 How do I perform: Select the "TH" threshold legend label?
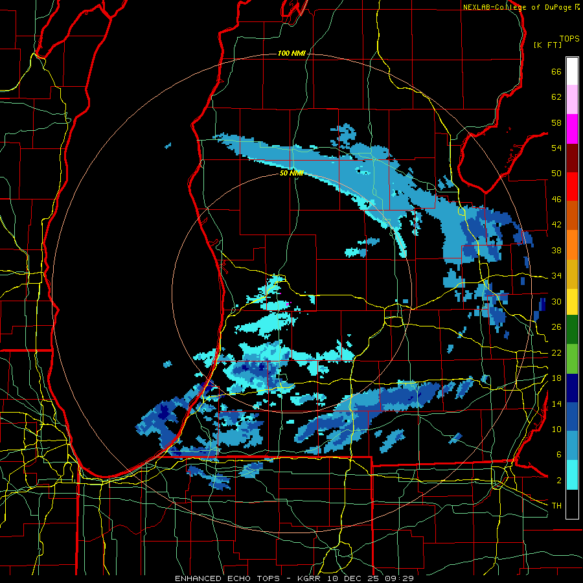[x=556, y=506]
